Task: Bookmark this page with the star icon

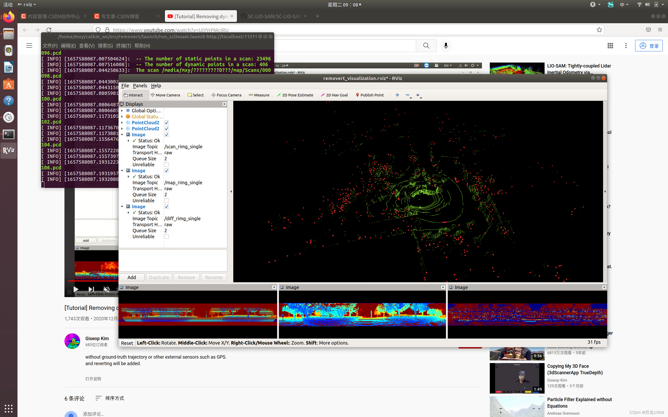Action: (x=599, y=30)
